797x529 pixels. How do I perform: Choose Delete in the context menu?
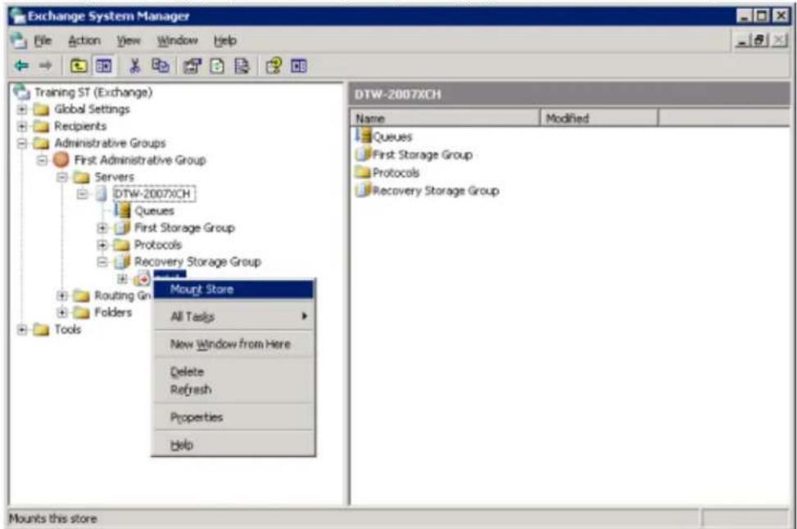click(233, 372)
